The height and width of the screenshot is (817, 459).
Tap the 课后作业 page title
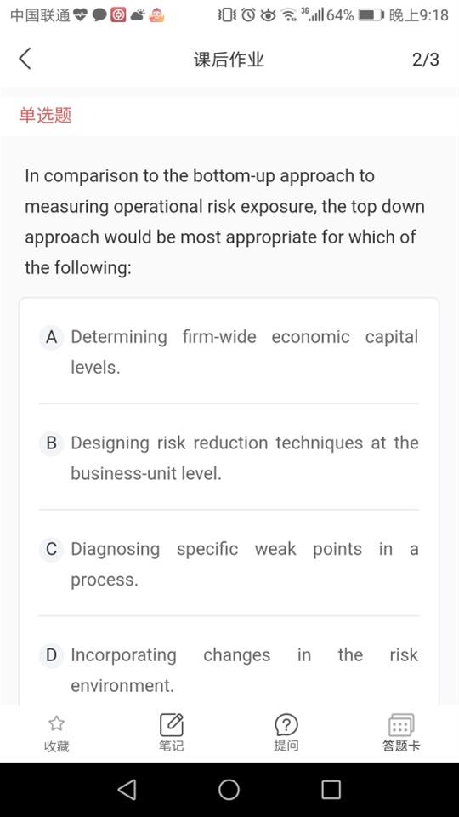[x=229, y=60]
